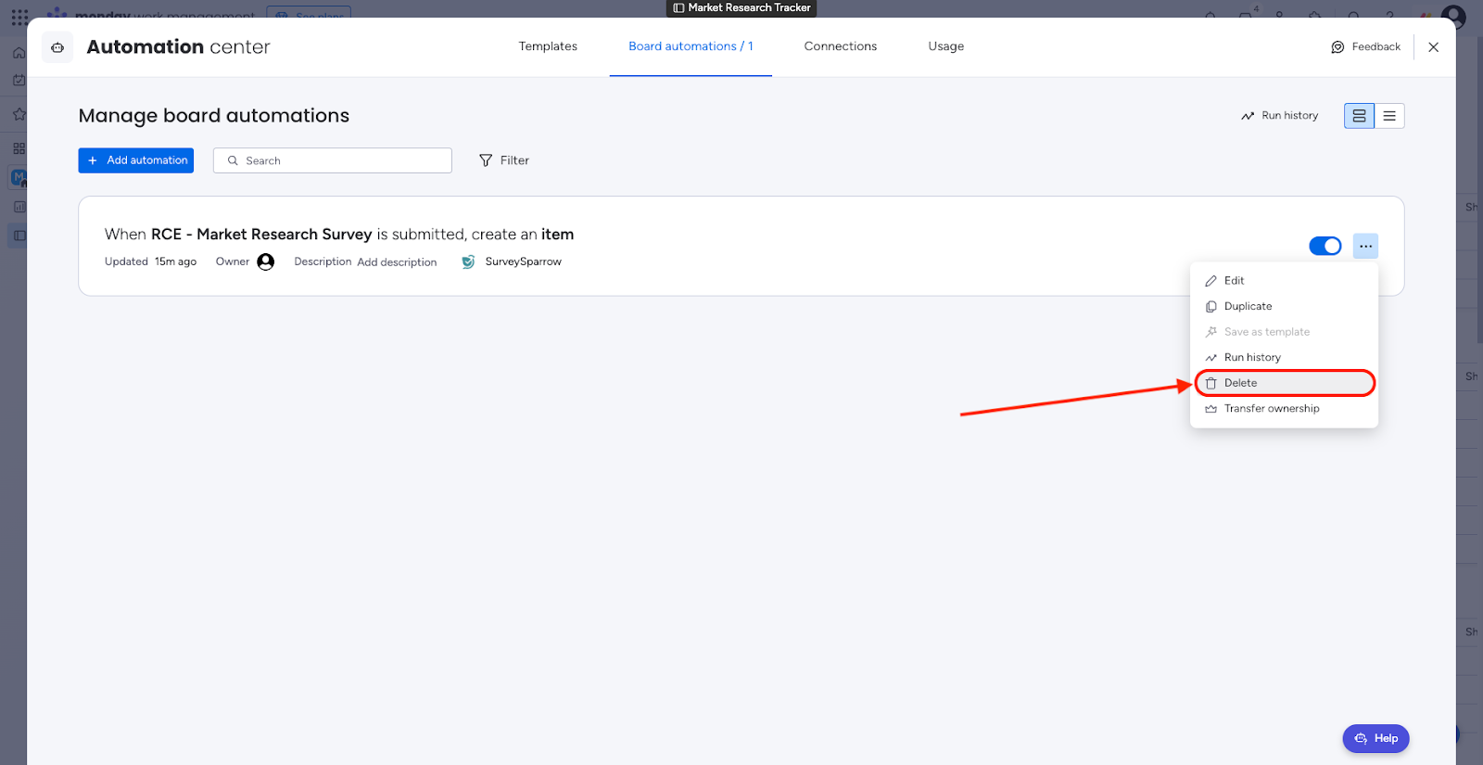Switch to card view layout icon
The width and height of the screenshot is (1483, 765).
coord(1359,116)
